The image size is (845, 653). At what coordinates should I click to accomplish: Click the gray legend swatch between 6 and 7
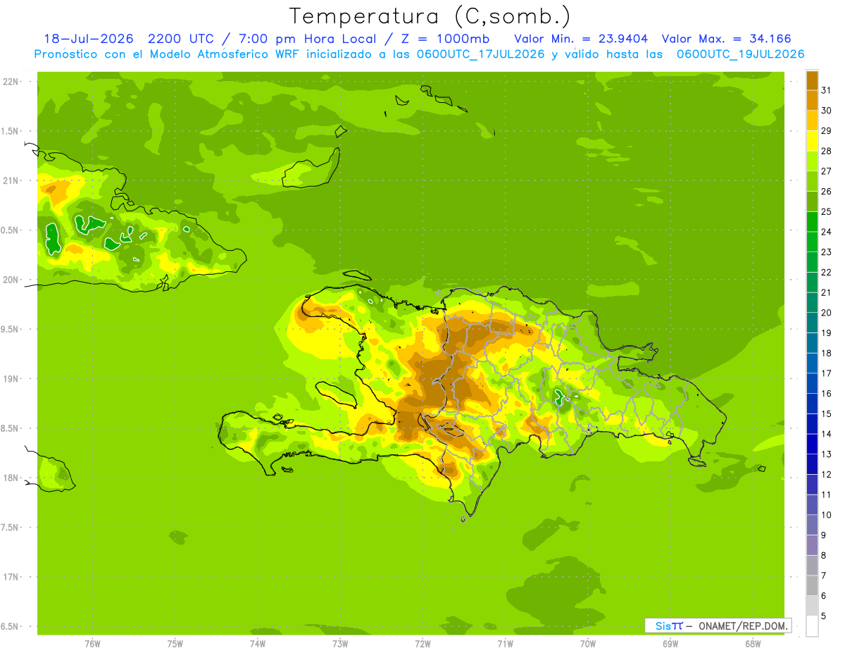(x=812, y=586)
